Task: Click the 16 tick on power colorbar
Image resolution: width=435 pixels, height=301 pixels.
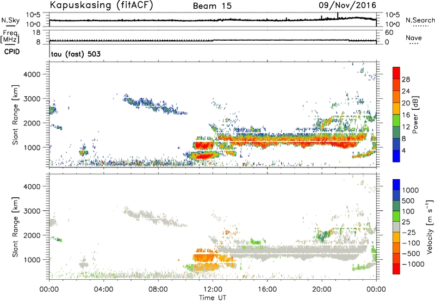Action: pos(406,115)
